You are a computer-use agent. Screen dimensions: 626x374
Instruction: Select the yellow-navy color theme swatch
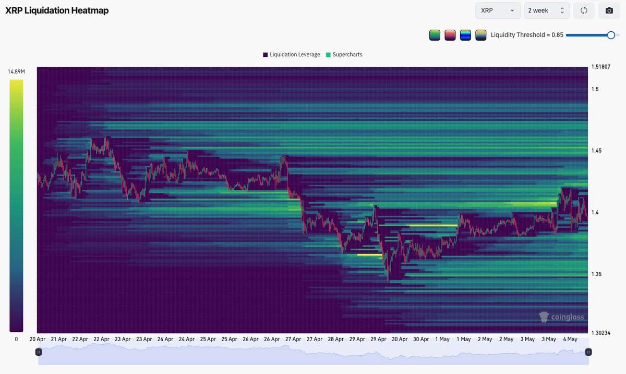(480, 35)
